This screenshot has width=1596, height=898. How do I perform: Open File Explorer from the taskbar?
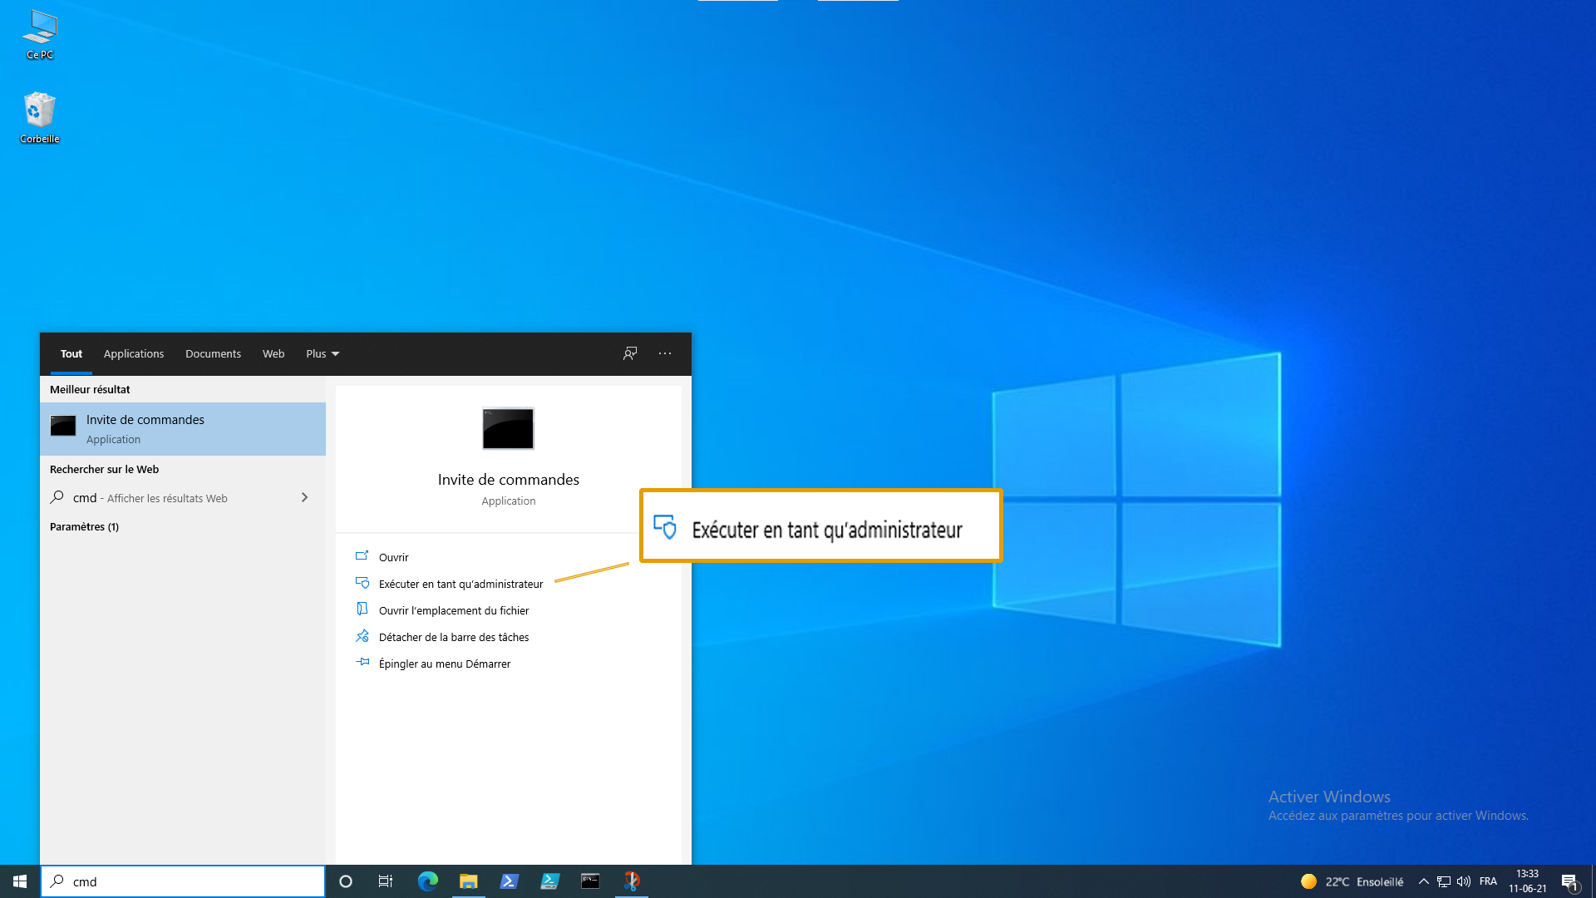468,881
